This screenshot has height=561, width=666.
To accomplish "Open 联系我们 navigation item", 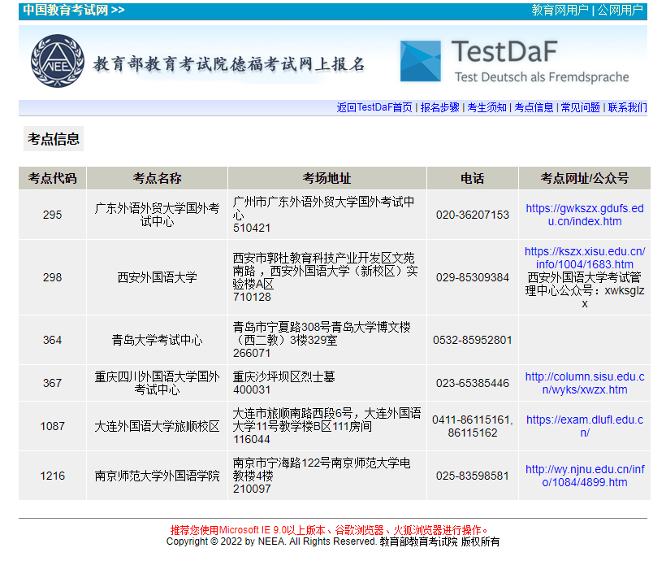I will pos(627,107).
